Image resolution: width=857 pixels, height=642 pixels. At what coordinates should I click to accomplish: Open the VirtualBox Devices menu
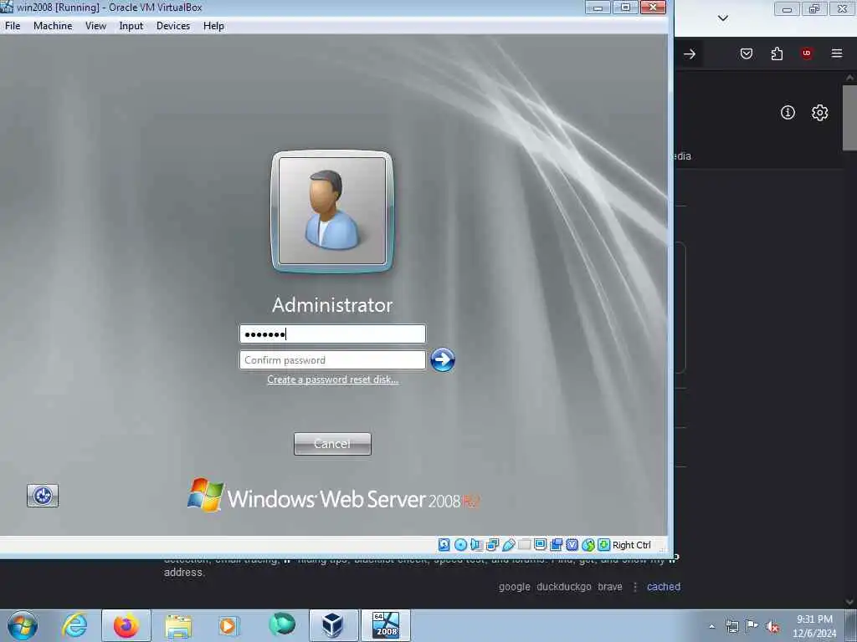click(173, 26)
